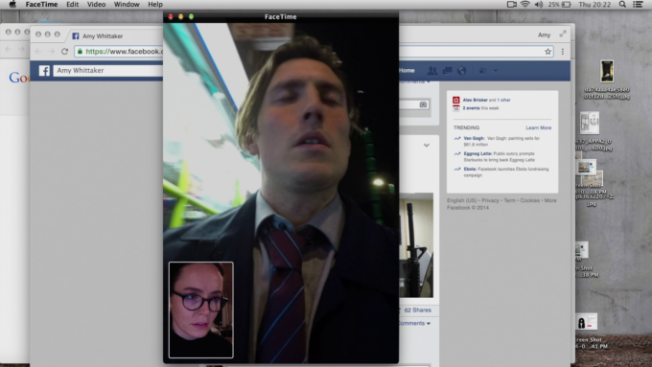Bookmark page with the star icon
The image size is (652, 367).
tap(547, 52)
